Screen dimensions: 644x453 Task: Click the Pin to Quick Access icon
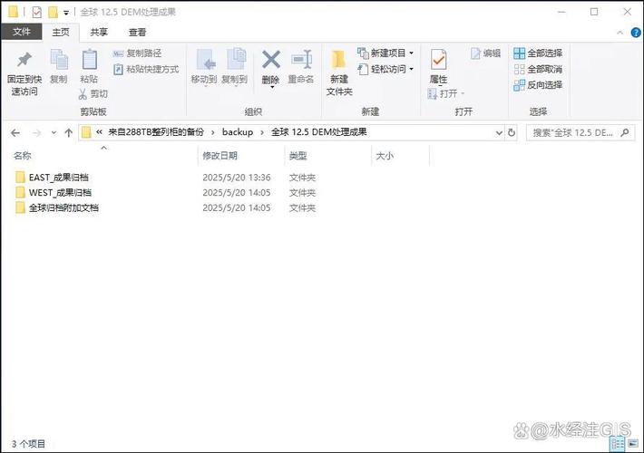tap(24, 60)
